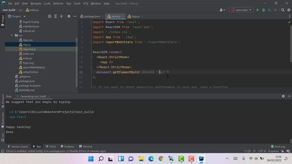The width and height of the screenshot is (292, 164).
Task: Click the LF line separator indicator
Action: tap(254, 151)
